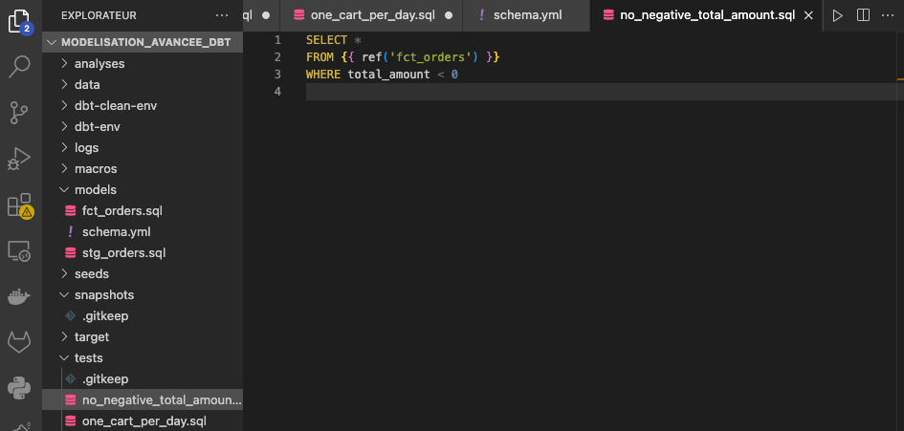
Task: Open the Run and Debug view
Action: click(20, 159)
